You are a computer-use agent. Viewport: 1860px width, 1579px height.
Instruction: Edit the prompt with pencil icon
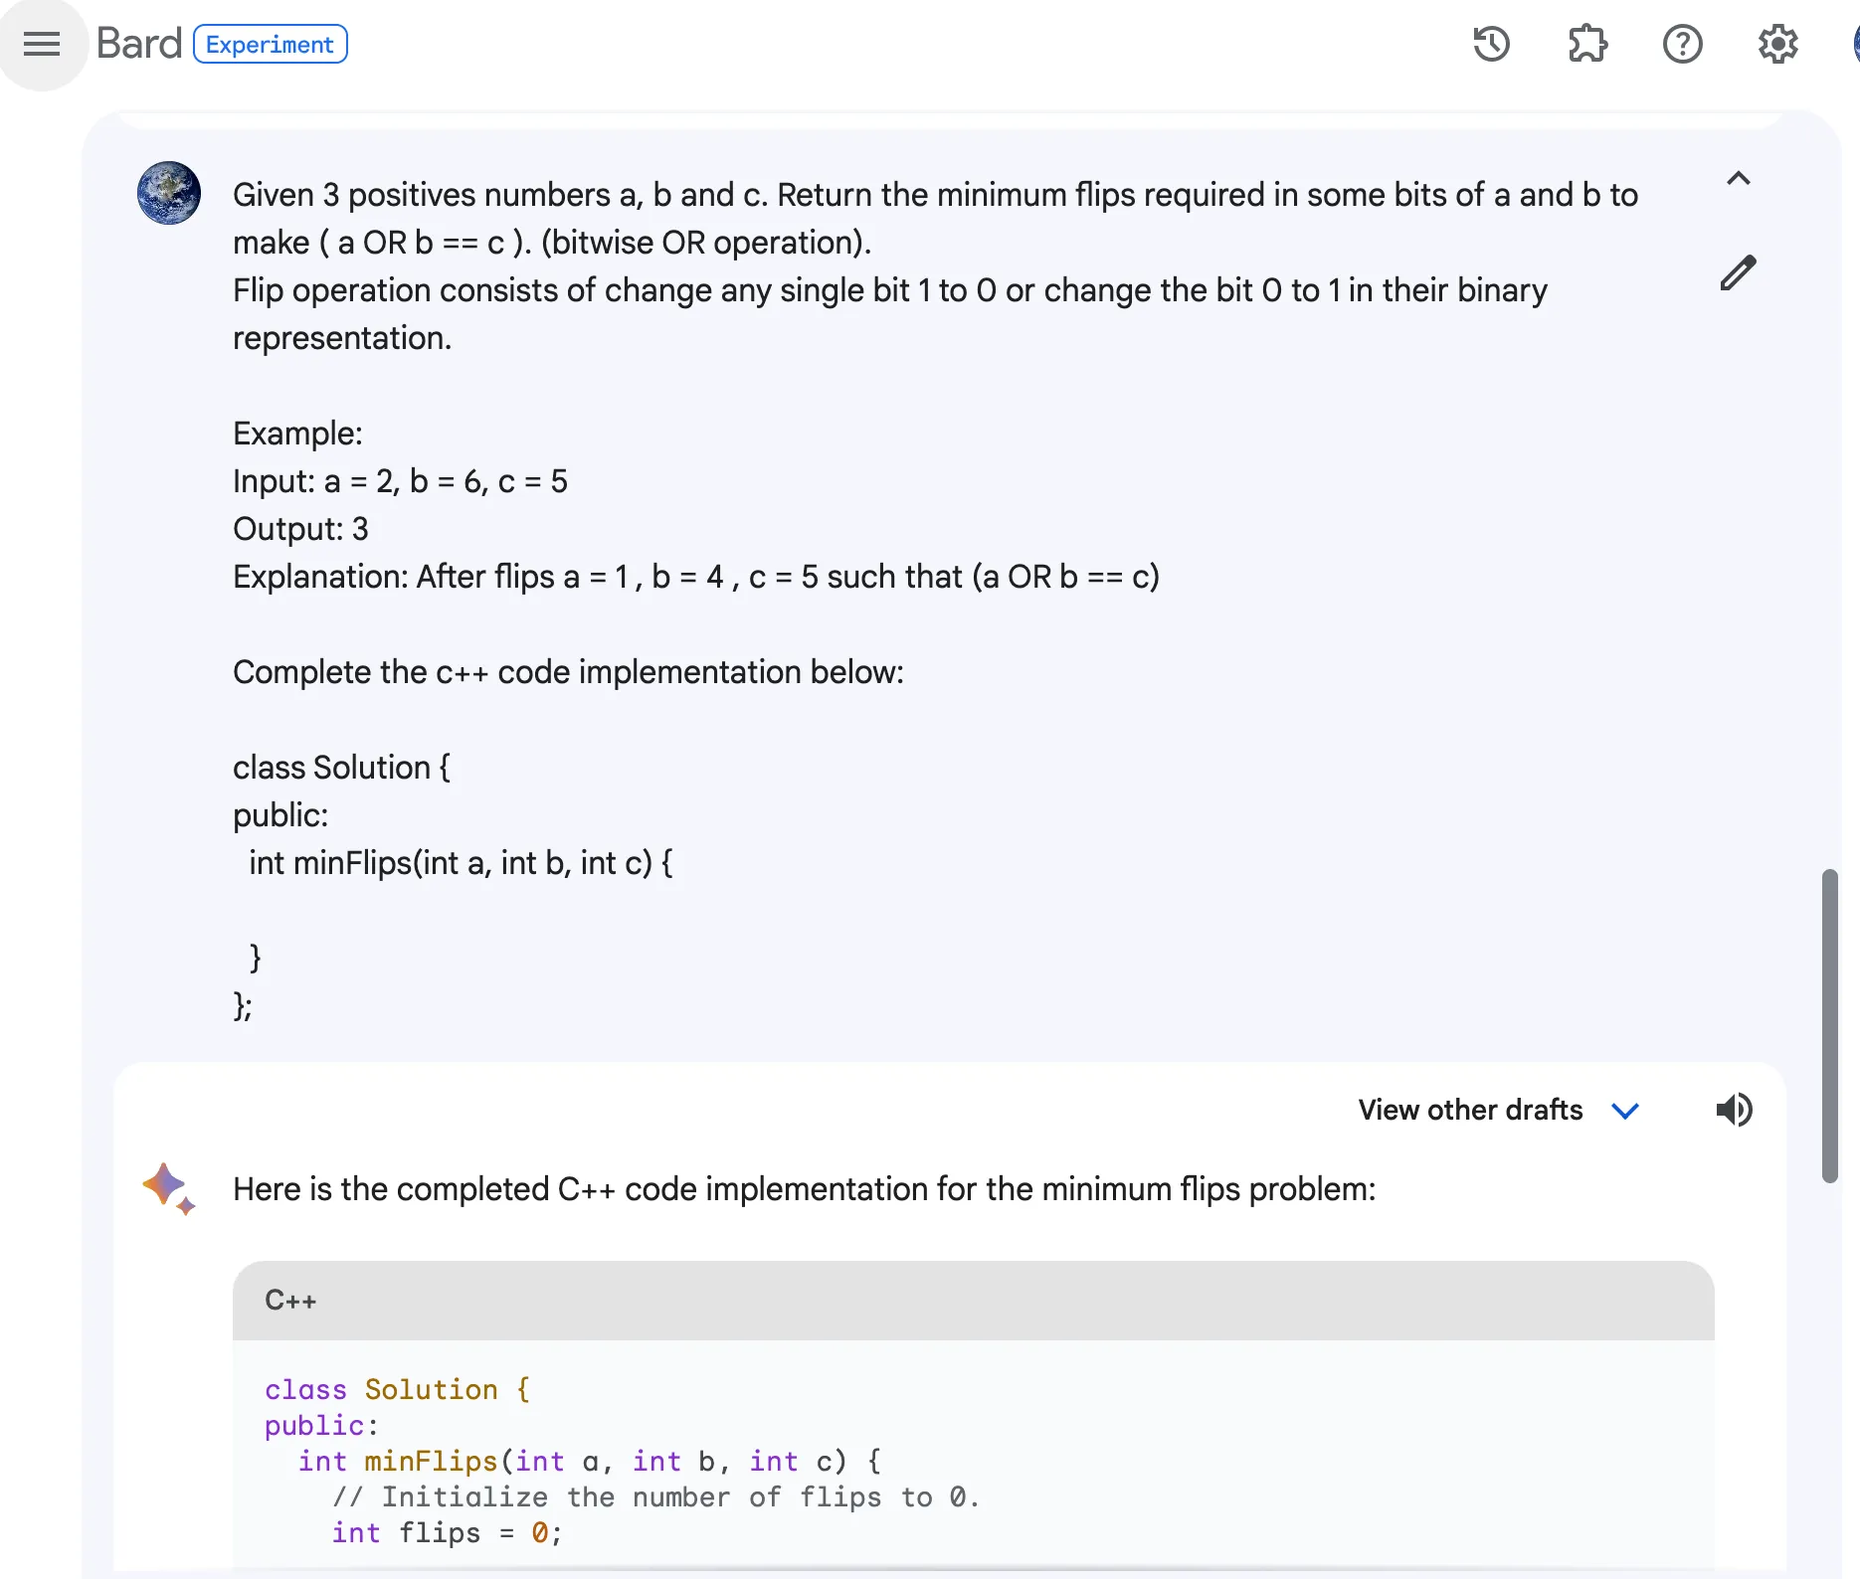[x=1738, y=272]
